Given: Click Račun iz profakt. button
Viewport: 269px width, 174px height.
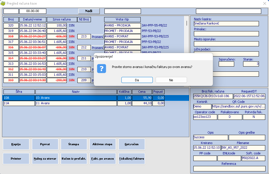Looking at the screenshot, I should click(x=74, y=158).
